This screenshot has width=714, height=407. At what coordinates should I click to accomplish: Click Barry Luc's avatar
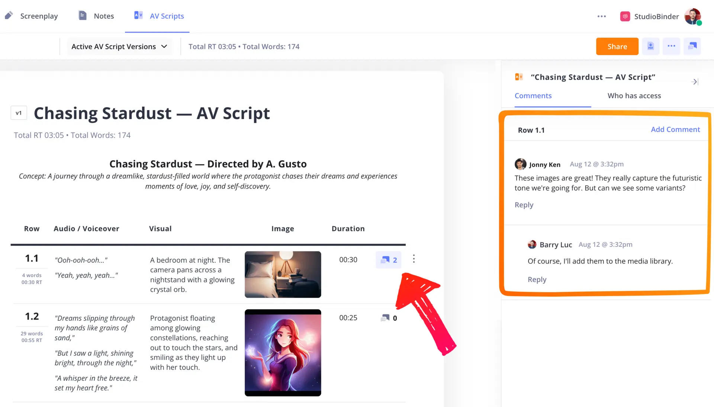pyautogui.click(x=532, y=244)
